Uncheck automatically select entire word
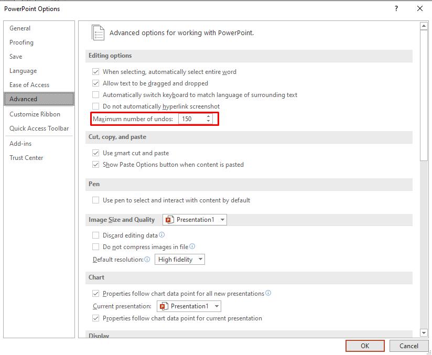This screenshot has height=355, width=432. [x=95, y=72]
